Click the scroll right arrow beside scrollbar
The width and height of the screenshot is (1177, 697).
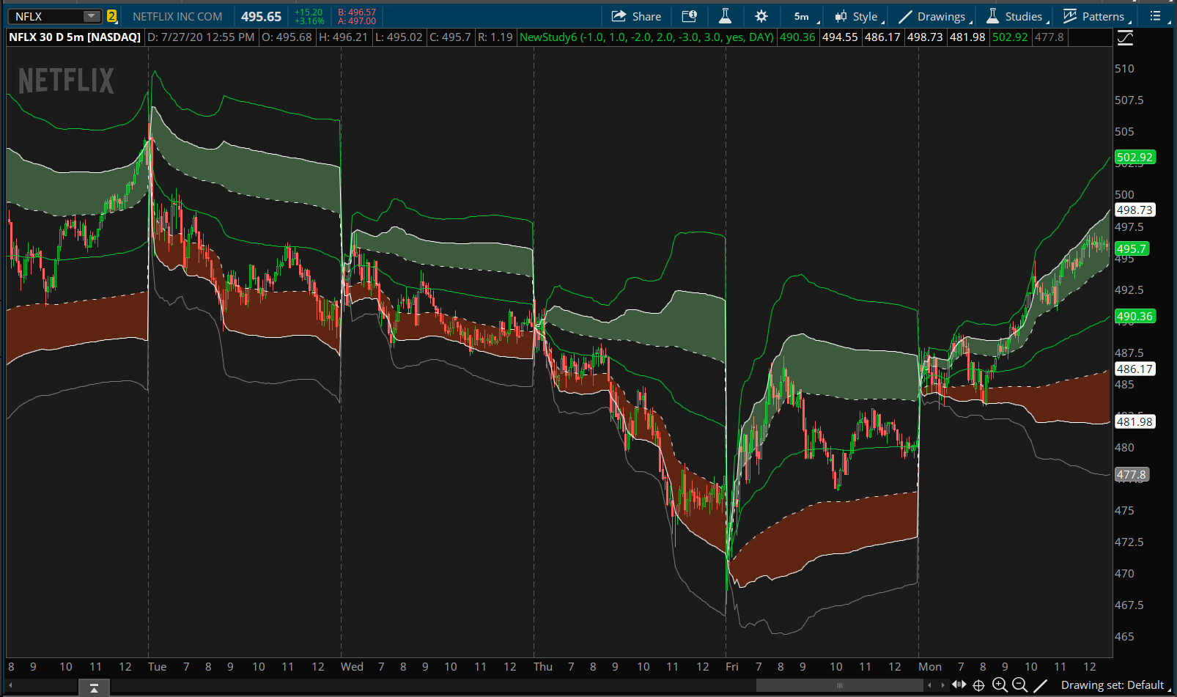click(x=942, y=685)
